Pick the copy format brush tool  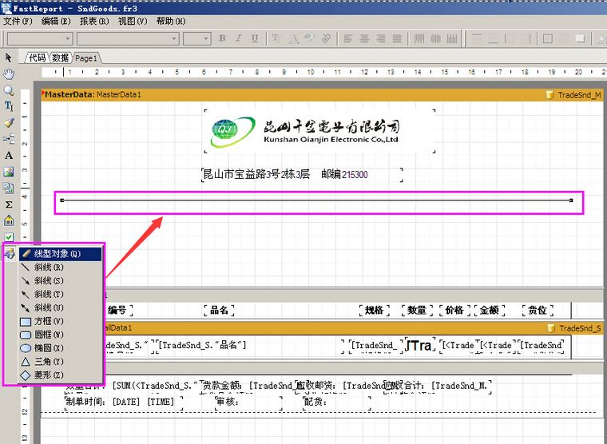(9, 123)
